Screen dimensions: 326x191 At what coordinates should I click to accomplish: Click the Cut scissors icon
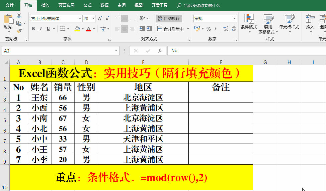pyautogui.click(x=19, y=16)
